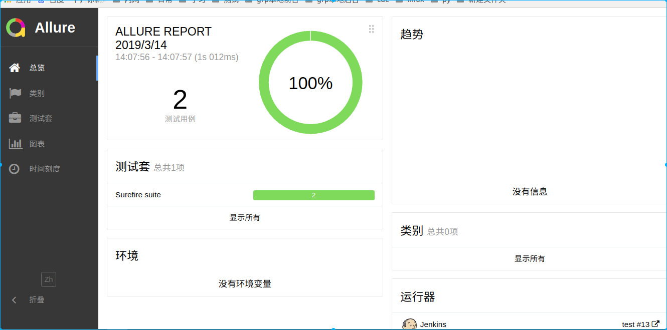Click the 类别 flag icon
Image resolution: width=667 pixels, height=330 pixels.
pyautogui.click(x=15, y=93)
